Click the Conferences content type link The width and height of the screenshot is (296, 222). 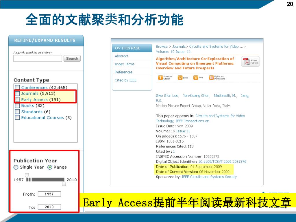[x=34, y=87]
